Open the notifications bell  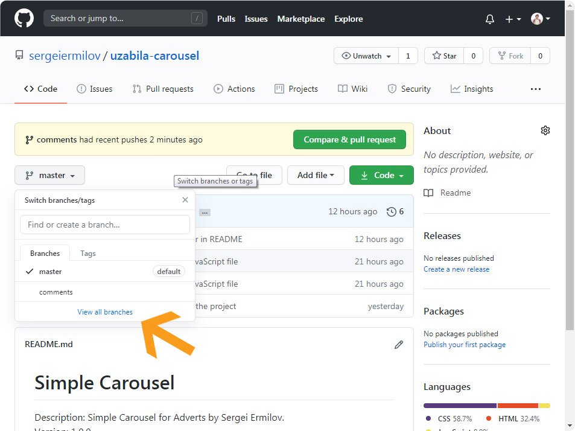tap(489, 19)
